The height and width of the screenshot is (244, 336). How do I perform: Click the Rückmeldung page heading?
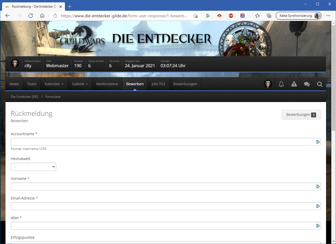pos(31,114)
